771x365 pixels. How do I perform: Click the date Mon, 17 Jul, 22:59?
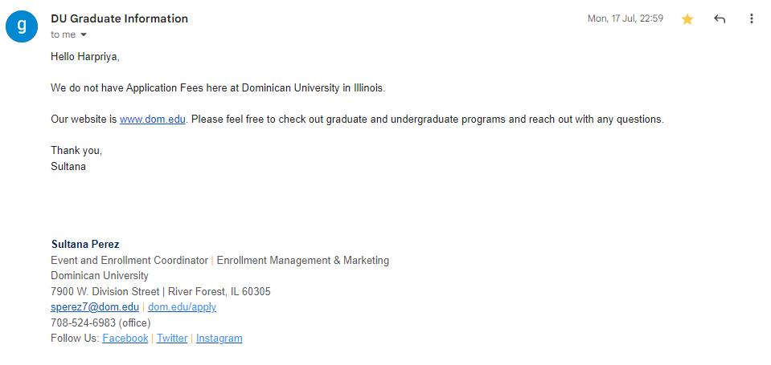[x=625, y=18]
